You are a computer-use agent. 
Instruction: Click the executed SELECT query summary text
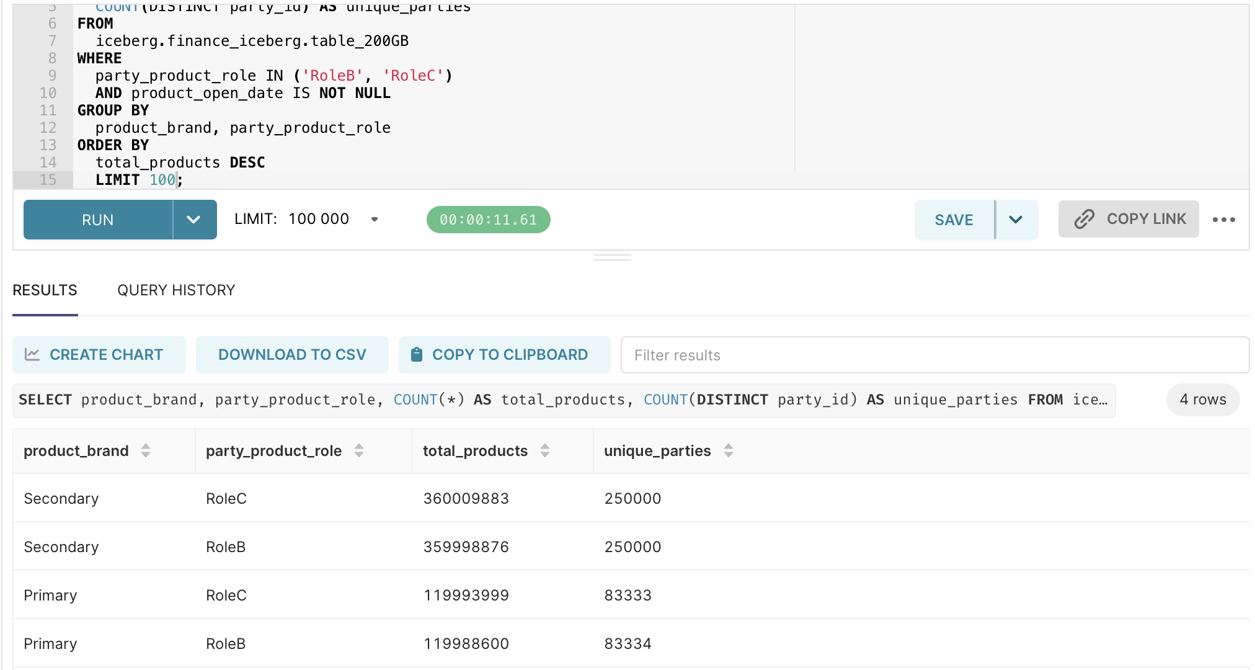[x=564, y=400]
